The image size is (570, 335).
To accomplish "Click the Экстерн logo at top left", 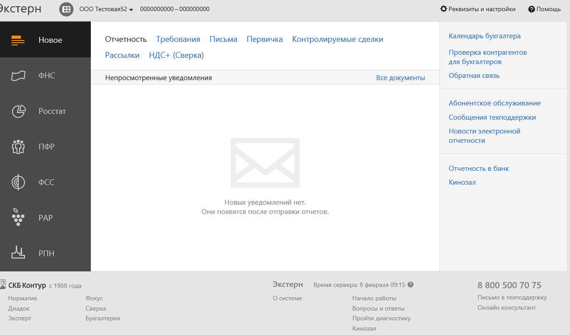I will 20,9.
